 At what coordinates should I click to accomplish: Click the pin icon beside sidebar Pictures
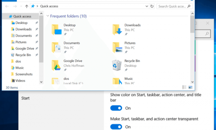(36, 42)
